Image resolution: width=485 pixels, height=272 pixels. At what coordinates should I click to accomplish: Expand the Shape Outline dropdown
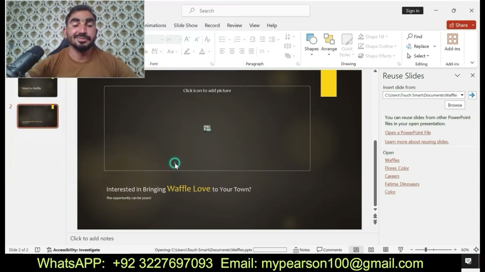click(x=395, y=46)
